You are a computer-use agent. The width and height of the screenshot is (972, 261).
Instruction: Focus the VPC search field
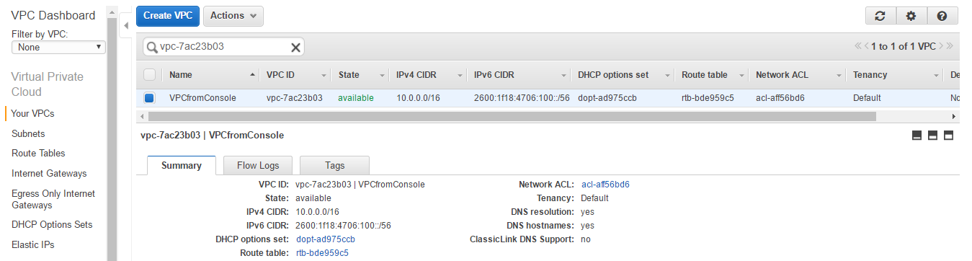coord(220,48)
